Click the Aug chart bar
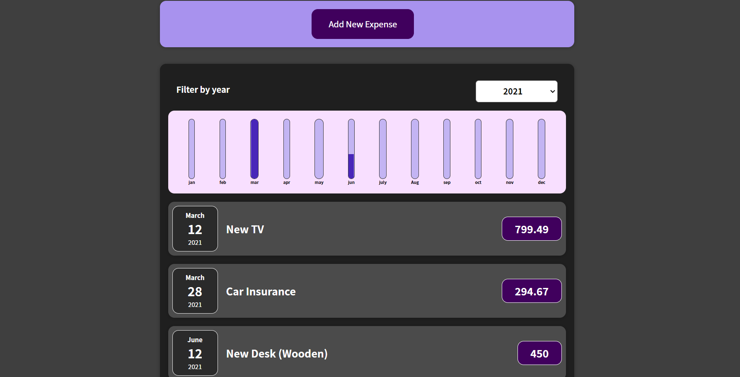Screen dimensions: 740x377 pyautogui.click(x=415, y=149)
